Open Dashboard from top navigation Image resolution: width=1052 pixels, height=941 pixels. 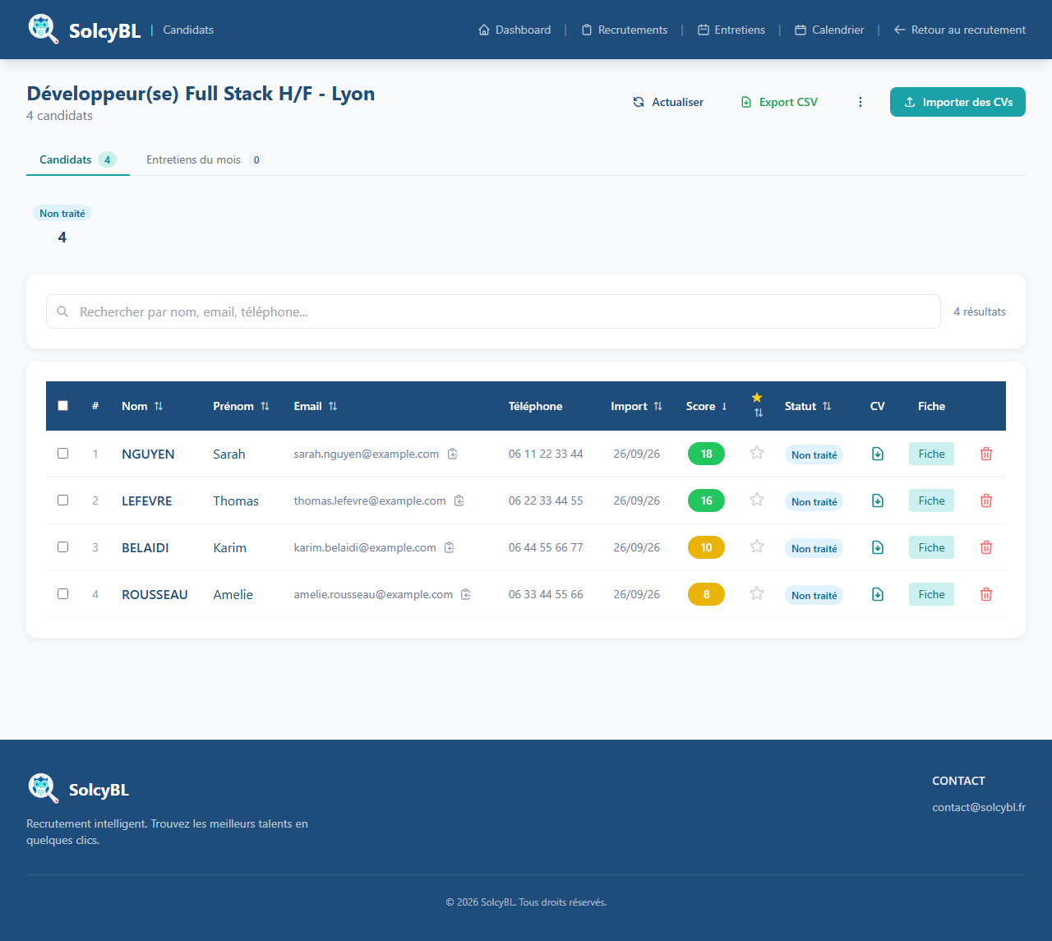[514, 30]
